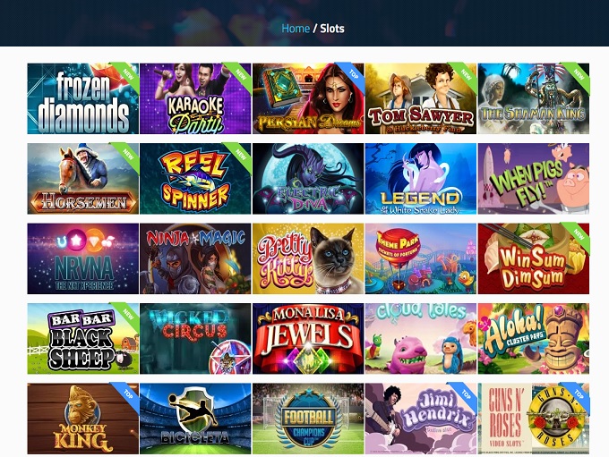
Task: Choose The Shaman King slot
Action: pyautogui.click(x=533, y=98)
